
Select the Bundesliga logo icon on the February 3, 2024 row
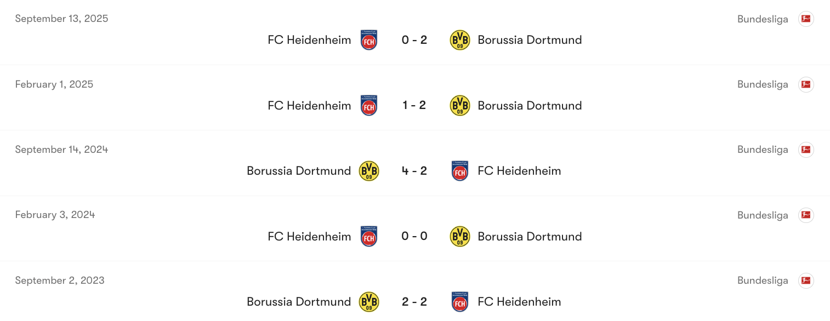click(806, 215)
